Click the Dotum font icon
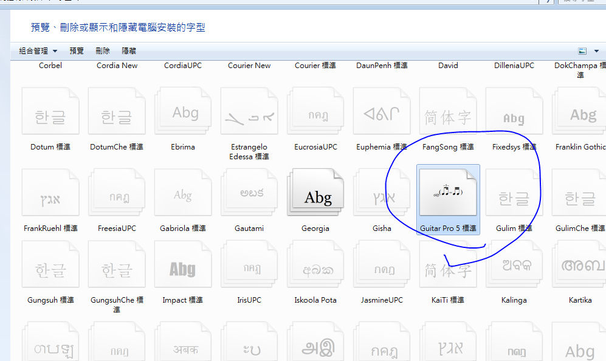The height and width of the screenshot is (361, 606). (x=50, y=111)
